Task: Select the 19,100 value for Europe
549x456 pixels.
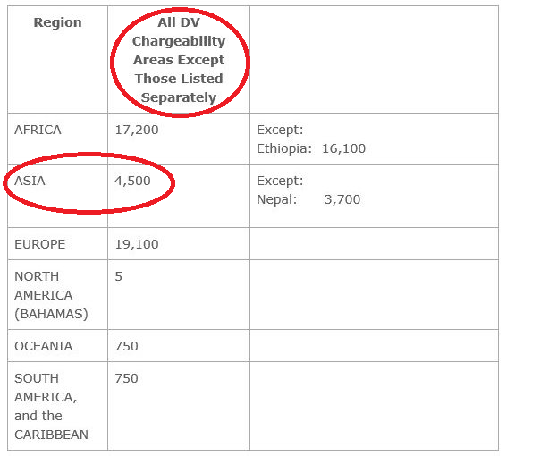Action: tap(137, 244)
